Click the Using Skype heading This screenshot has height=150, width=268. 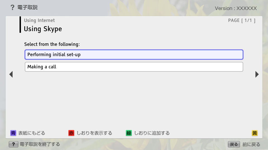tap(43, 29)
